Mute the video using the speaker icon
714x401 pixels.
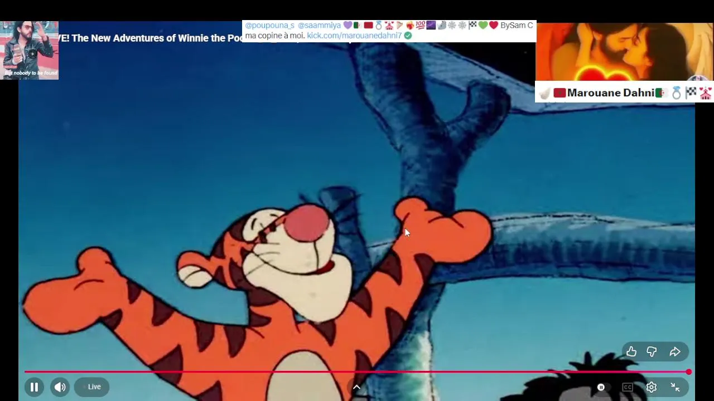coord(60,387)
